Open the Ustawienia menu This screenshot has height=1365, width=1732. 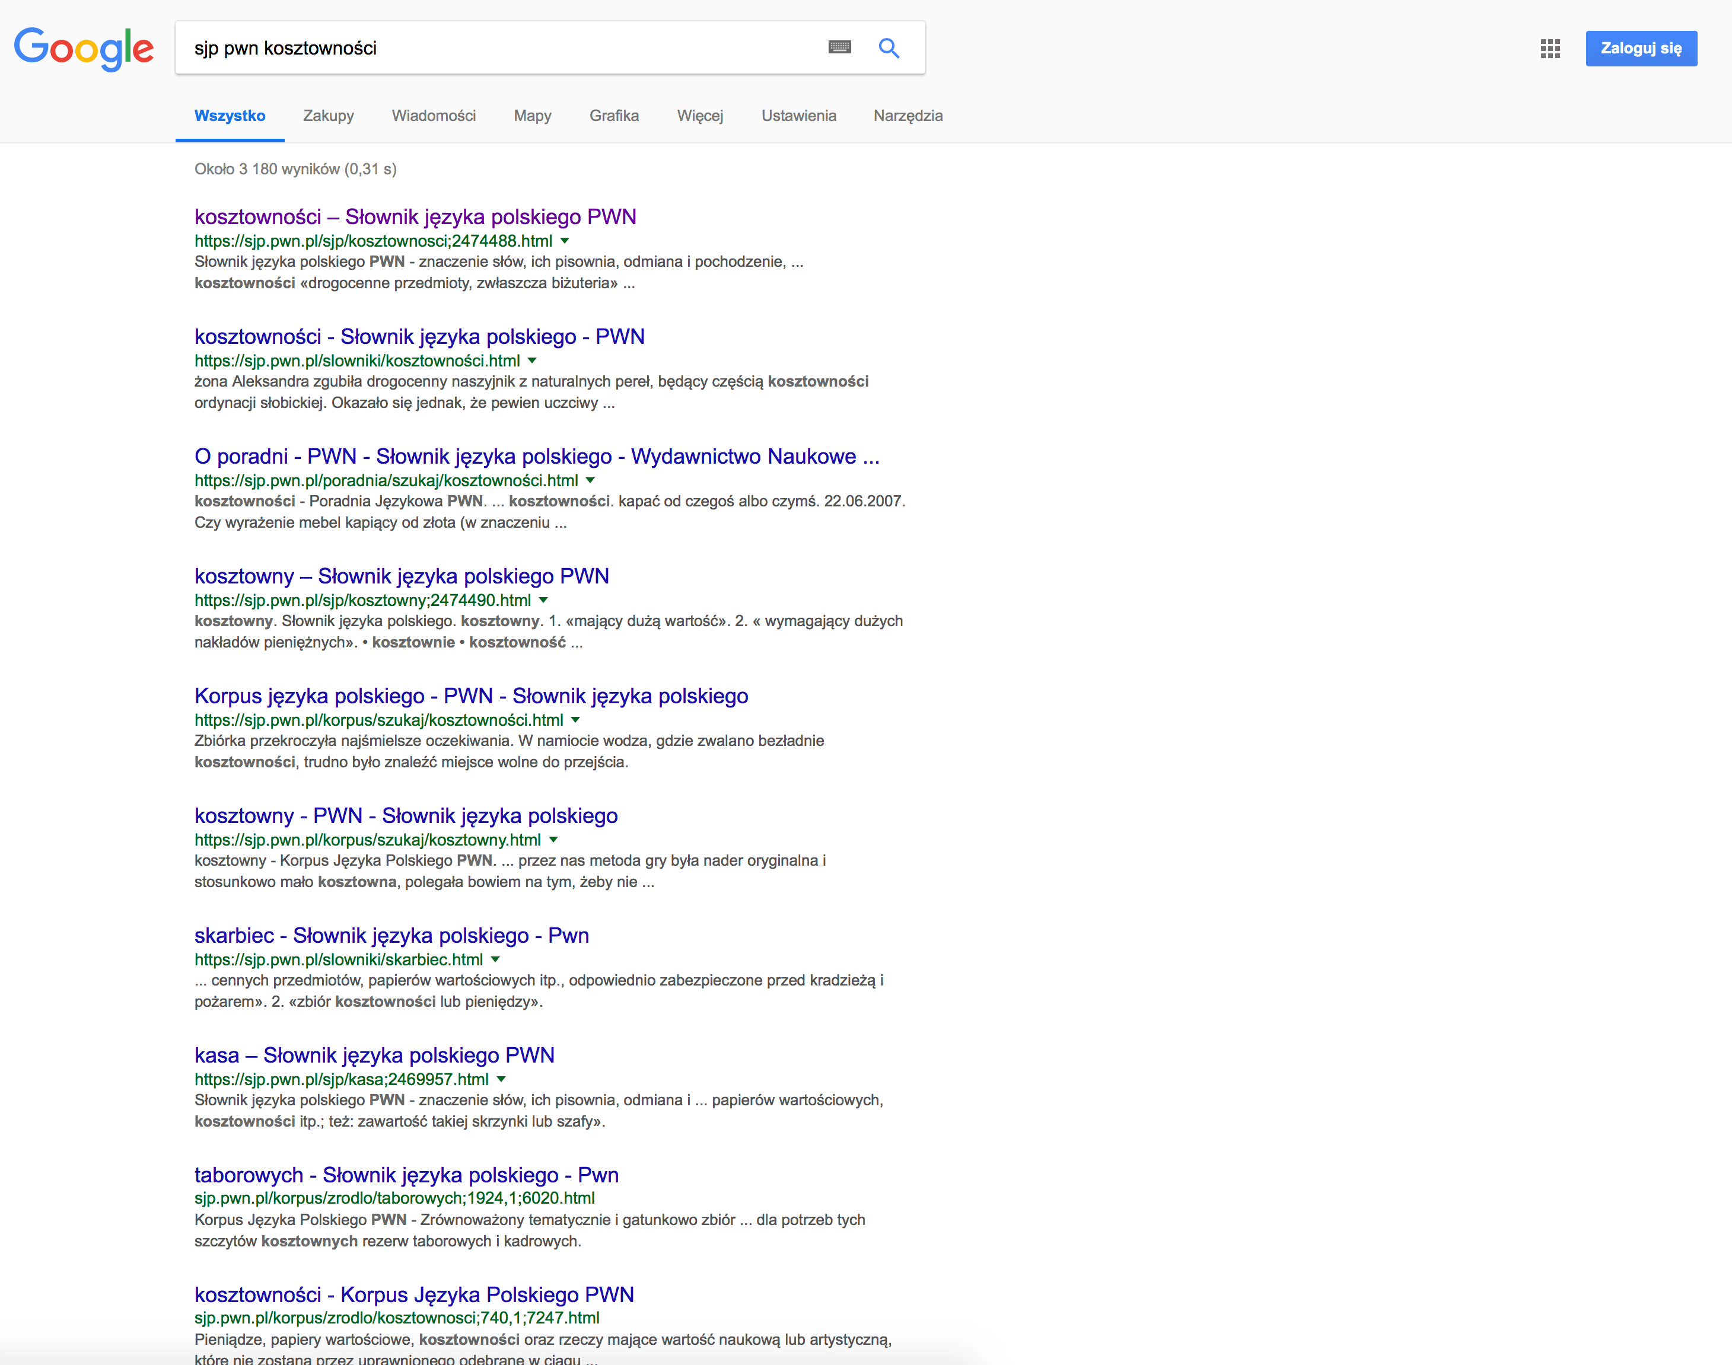tap(798, 116)
